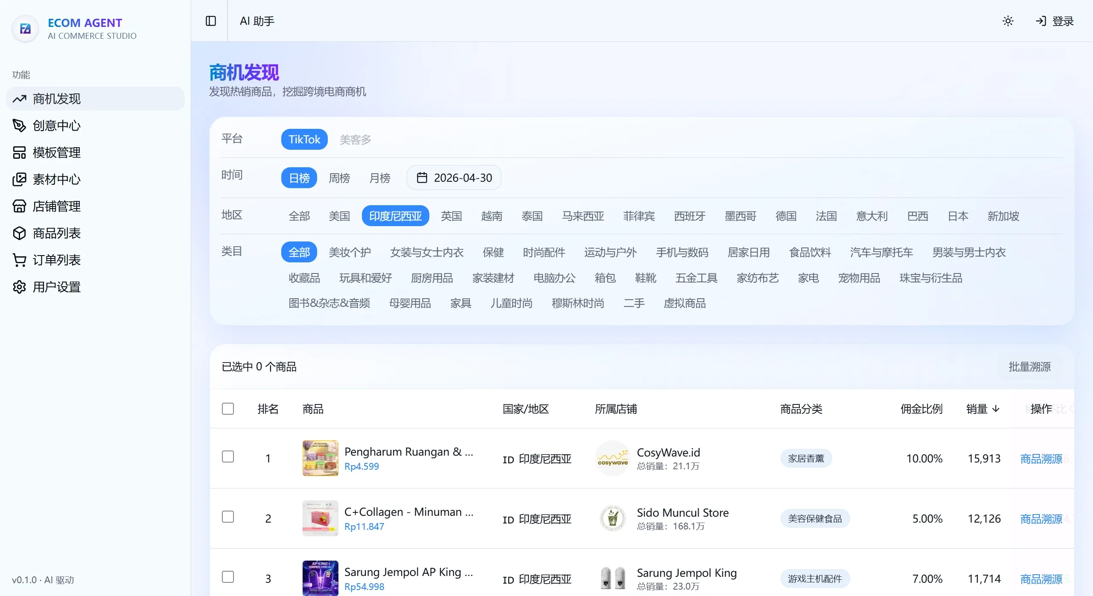Click the CosyWave.id store logo
This screenshot has width=1093, height=596.
[612, 458]
